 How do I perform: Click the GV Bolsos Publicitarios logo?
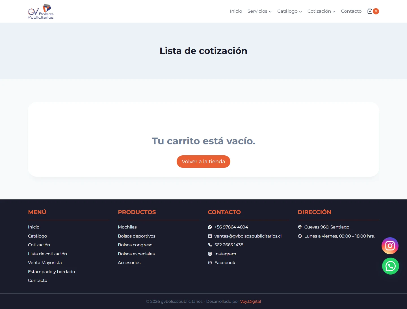[x=41, y=11]
